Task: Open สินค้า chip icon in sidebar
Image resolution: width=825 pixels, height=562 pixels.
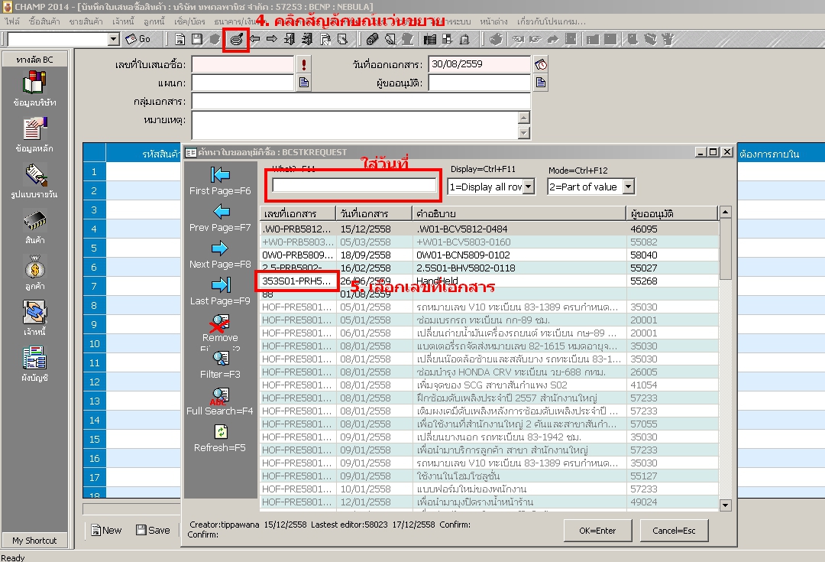Action: coord(34,226)
